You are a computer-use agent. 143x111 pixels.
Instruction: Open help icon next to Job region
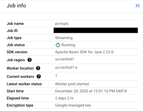point(30,60)
